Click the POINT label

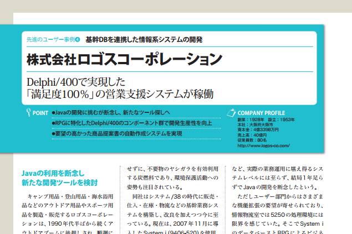click(x=40, y=113)
